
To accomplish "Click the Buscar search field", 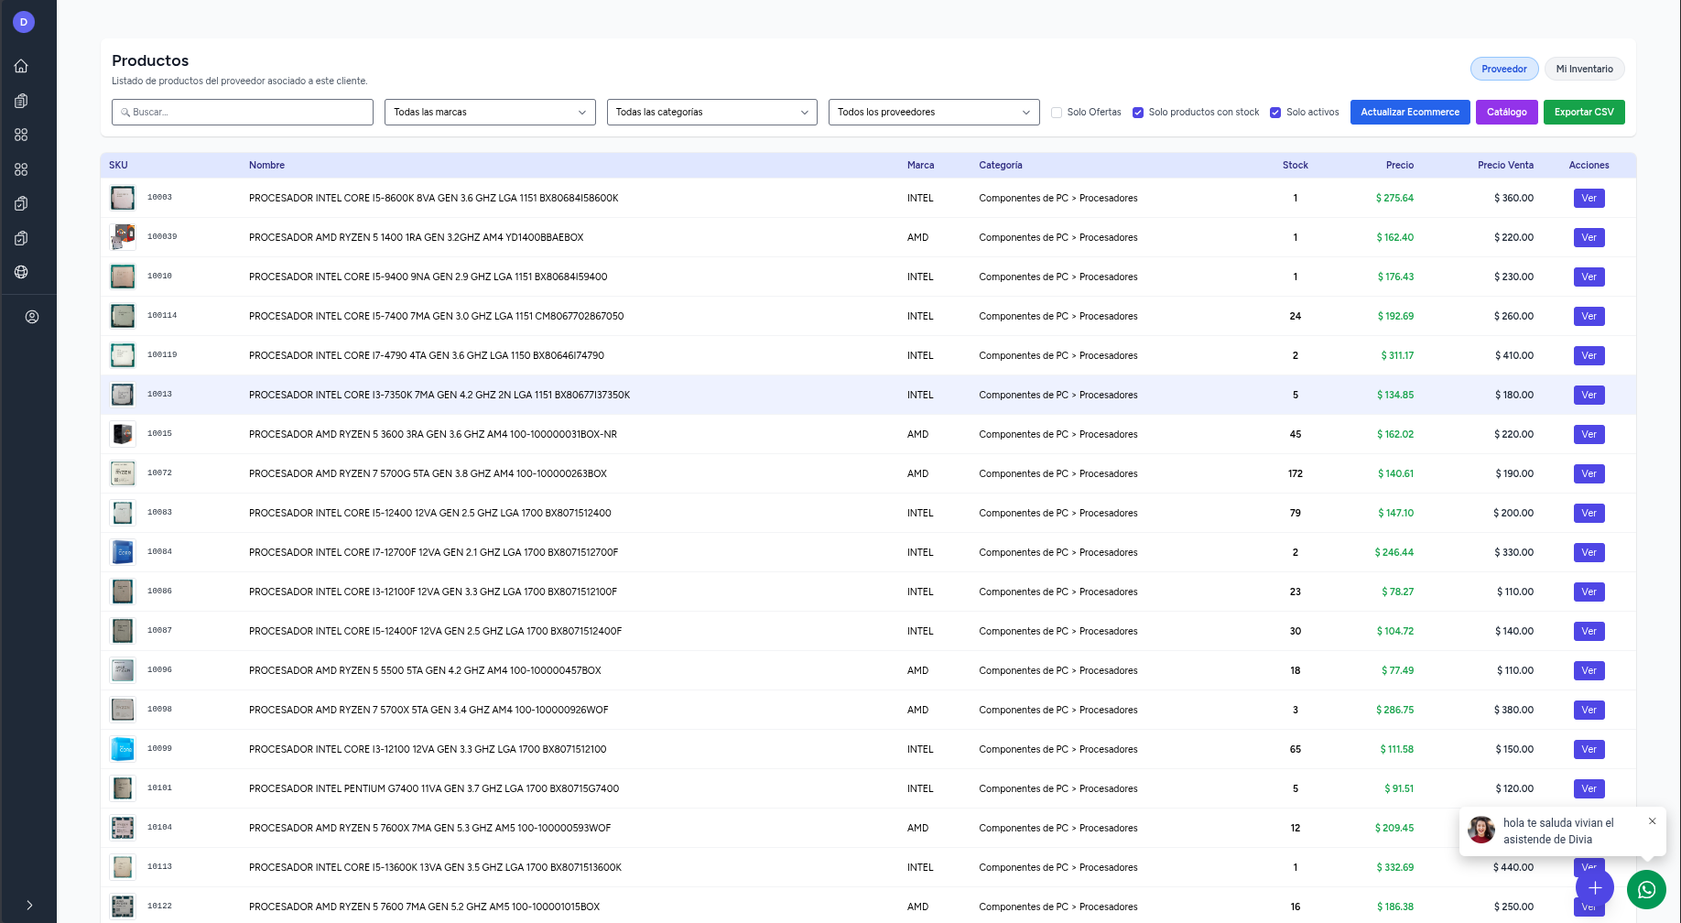I will point(243,112).
